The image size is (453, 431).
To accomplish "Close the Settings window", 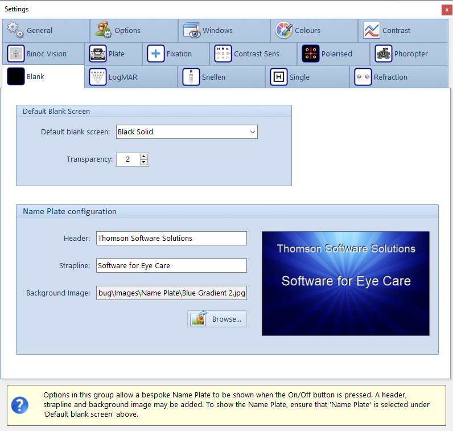I will (447, 10).
